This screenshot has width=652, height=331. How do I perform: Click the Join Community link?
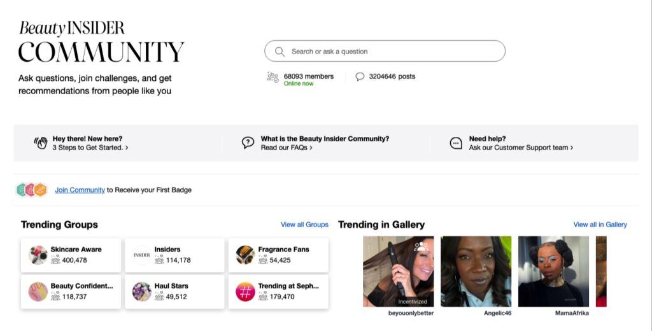coord(80,190)
